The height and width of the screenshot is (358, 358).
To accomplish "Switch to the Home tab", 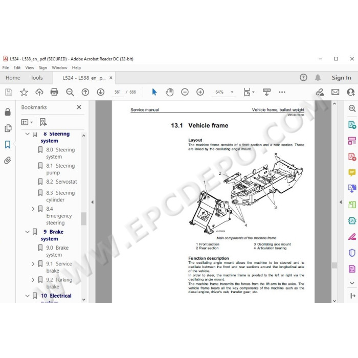I will click(x=13, y=78).
